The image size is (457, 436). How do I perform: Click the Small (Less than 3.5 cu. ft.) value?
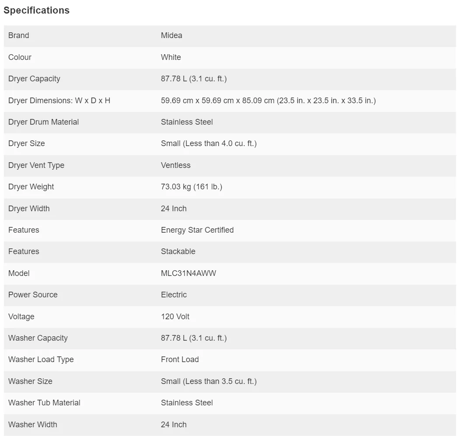pos(209,381)
